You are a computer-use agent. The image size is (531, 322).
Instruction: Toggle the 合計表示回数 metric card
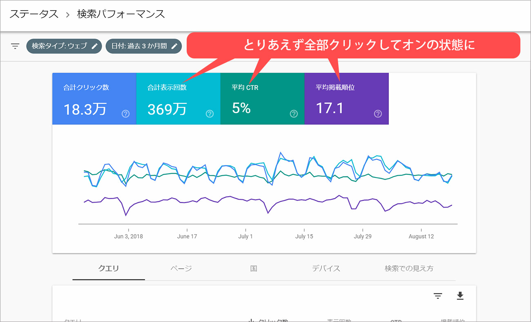click(x=178, y=98)
